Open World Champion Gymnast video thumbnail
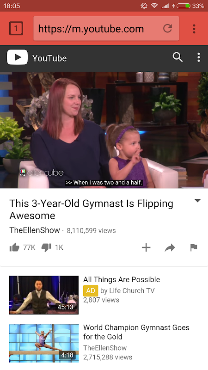This screenshot has width=208, height=370. (44, 343)
